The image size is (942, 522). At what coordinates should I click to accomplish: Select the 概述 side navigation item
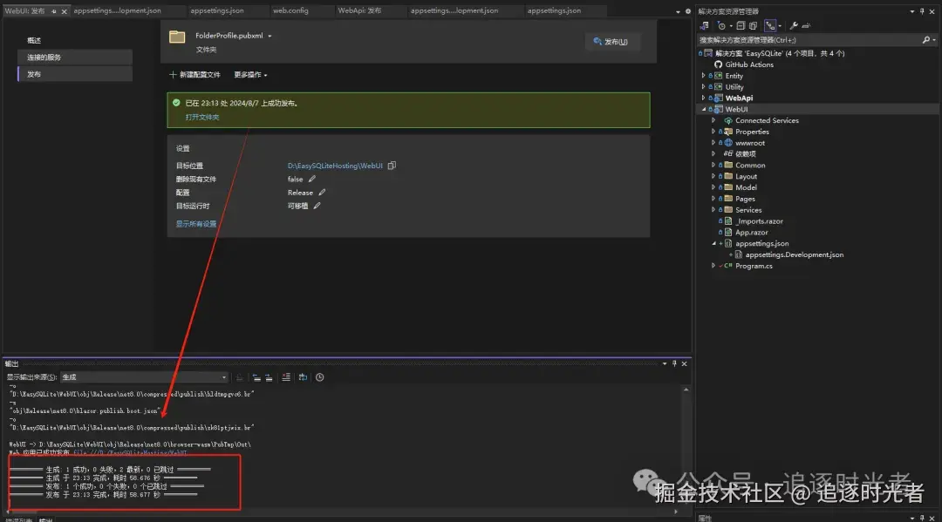click(x=34, y=40)
